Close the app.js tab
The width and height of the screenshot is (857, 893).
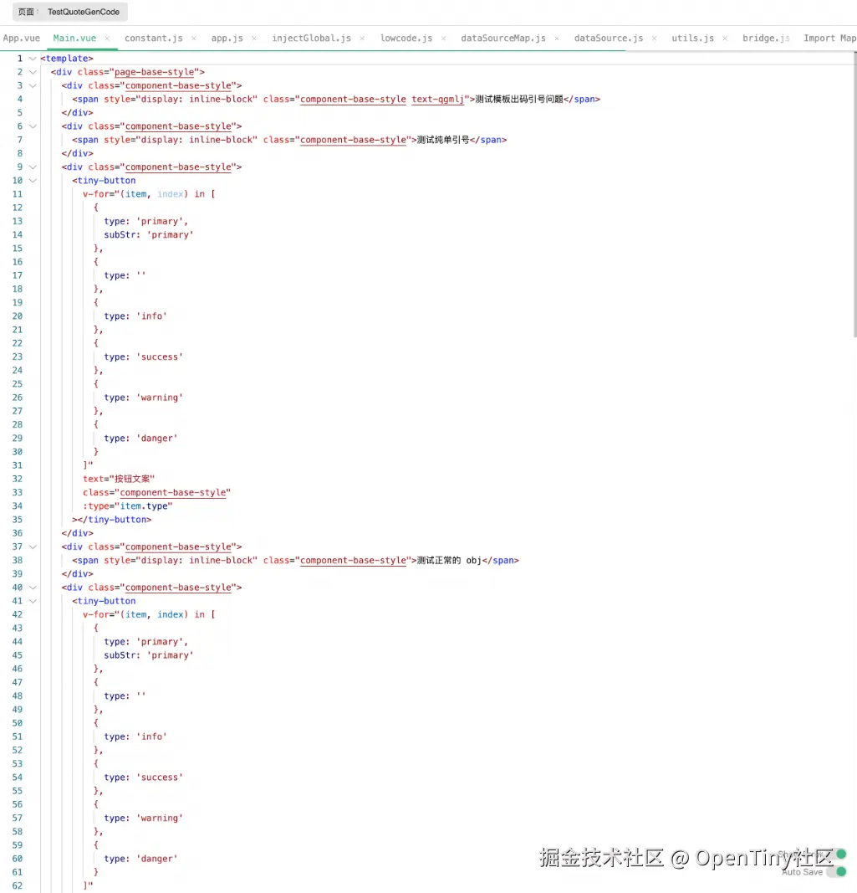pyautogui.click(x=254, y=38)
